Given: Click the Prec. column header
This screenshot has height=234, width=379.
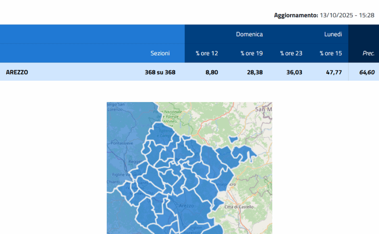Looking at the screenshot, I should tap(368, 53).
